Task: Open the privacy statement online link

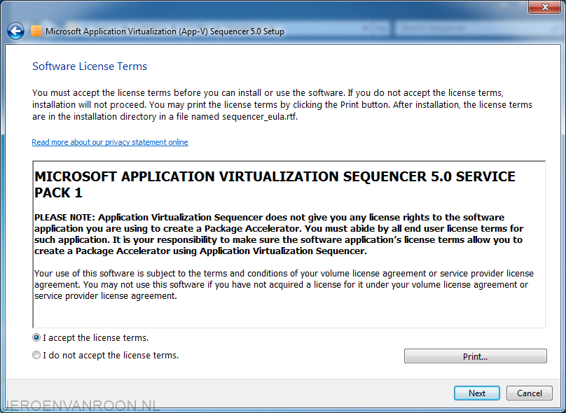Action: (110, 142)
